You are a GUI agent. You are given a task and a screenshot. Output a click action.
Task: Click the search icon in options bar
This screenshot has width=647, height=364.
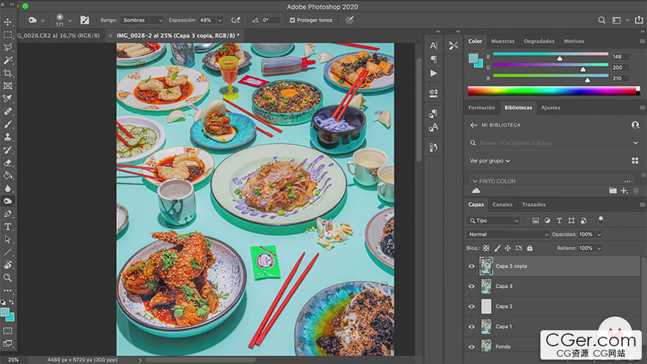coord(602,21)
